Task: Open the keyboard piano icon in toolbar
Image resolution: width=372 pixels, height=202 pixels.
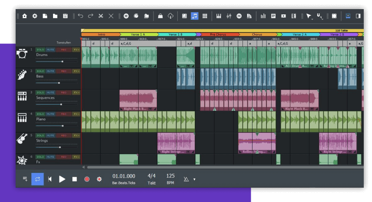Action: (x=219, y=16)
